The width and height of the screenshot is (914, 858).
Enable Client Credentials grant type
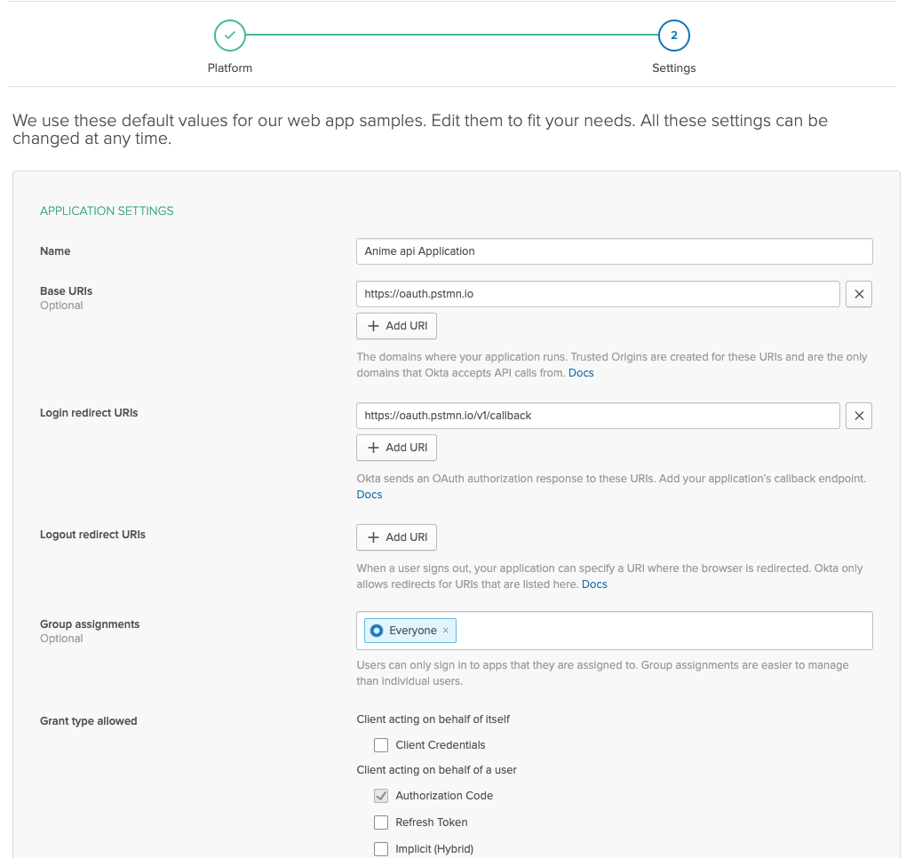click(x=381, y=745)
